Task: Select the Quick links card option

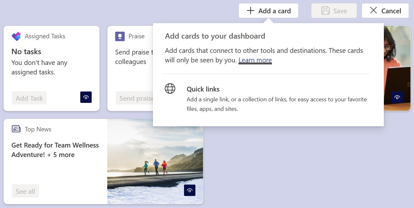Action: pyautogui.click(x=203, y=89)
